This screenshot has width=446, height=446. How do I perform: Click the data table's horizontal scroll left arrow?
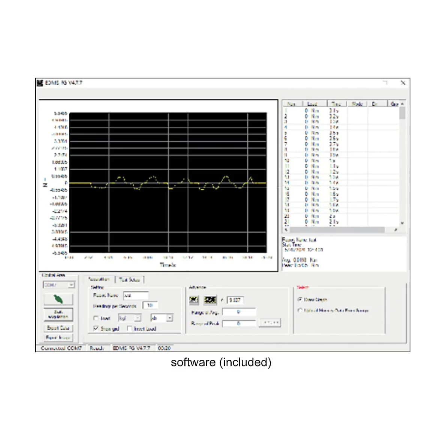pos(286,229)
